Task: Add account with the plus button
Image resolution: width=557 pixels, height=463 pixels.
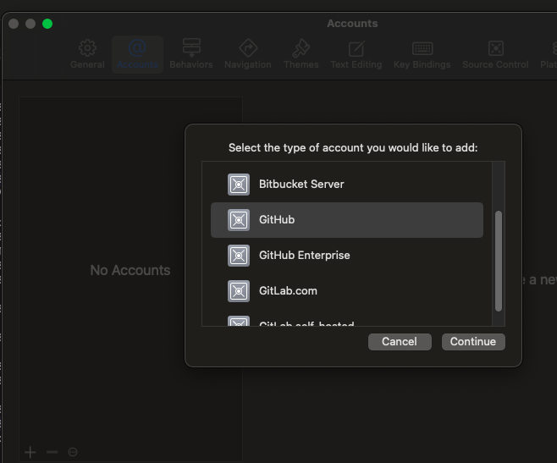Action: (x=30, y=452)
